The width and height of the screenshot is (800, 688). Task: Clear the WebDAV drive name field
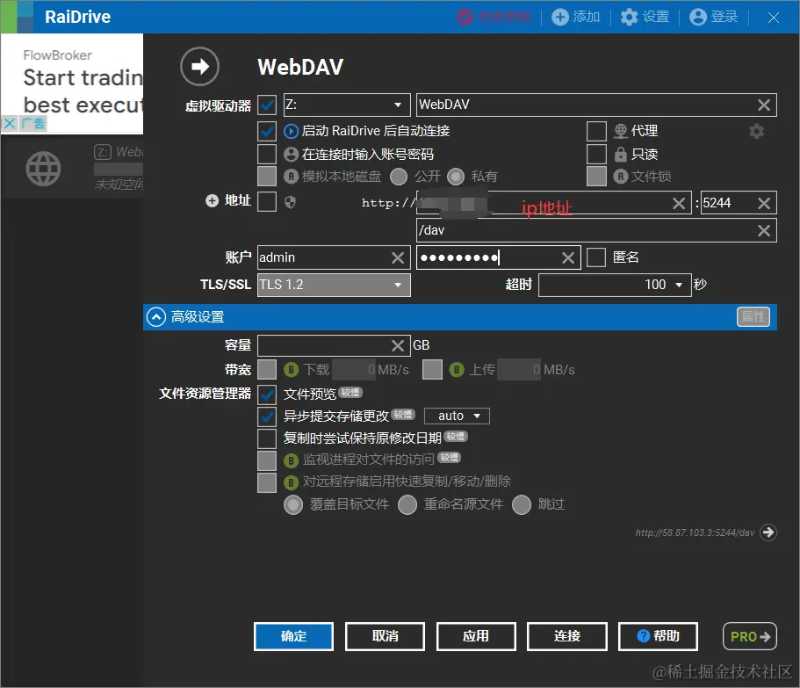tap(764, 105)
